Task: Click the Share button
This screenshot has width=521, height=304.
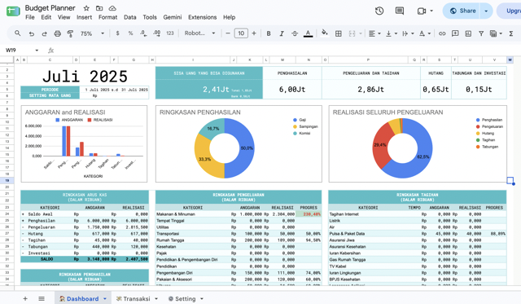Action: click(462, 11)
